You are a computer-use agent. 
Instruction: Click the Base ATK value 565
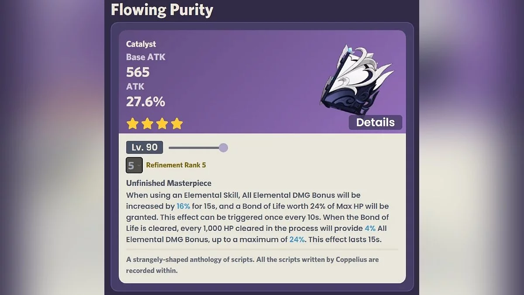[138, 72]
